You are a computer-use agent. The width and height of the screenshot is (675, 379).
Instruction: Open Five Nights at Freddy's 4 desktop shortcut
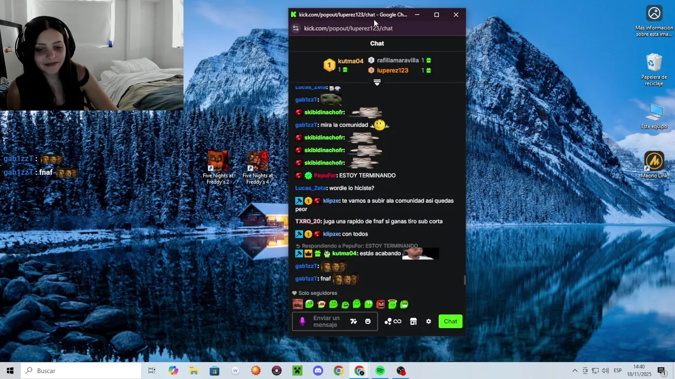(258, 168)
